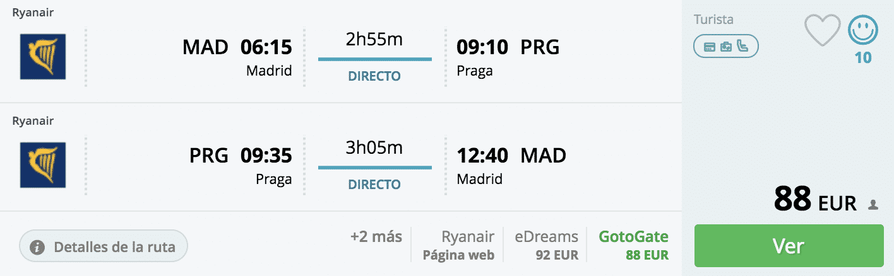The width and height of the screenshot is (894, 276).
Task: Click the Ryanair logo on return flight
Action: click(x=43, y=165)
